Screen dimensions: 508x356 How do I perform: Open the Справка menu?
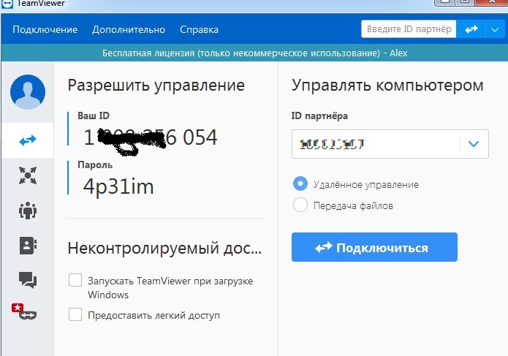199,29
